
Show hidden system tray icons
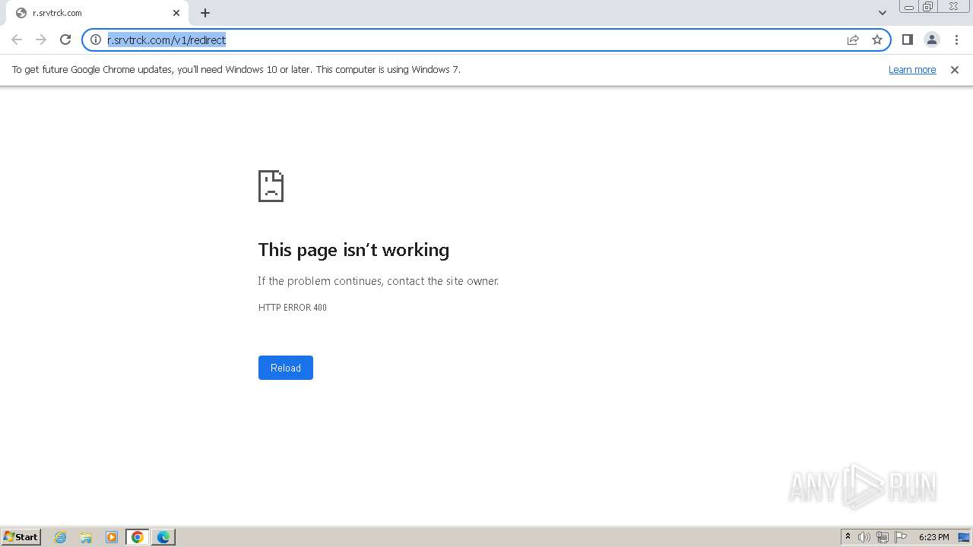848,537
